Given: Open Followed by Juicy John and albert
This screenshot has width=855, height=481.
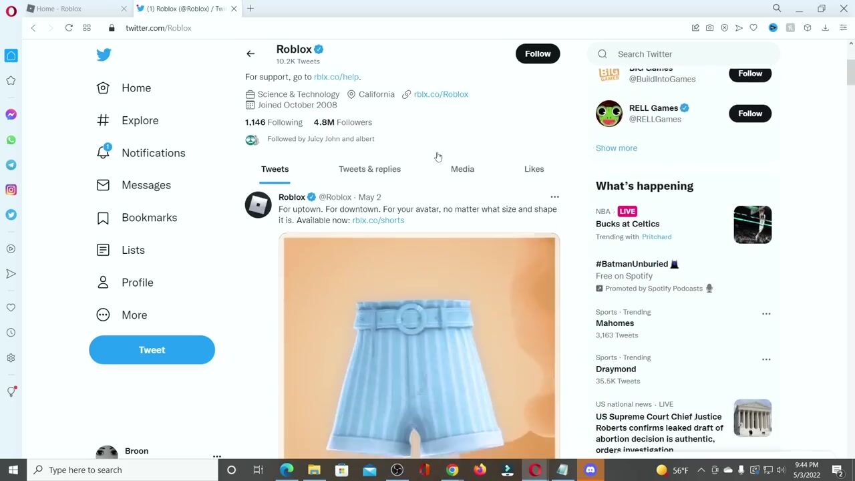Looking at the screenshot, I should 321,139.
